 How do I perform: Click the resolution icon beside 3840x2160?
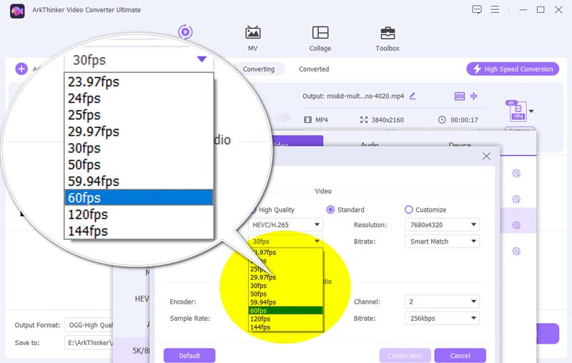(364, 120)
